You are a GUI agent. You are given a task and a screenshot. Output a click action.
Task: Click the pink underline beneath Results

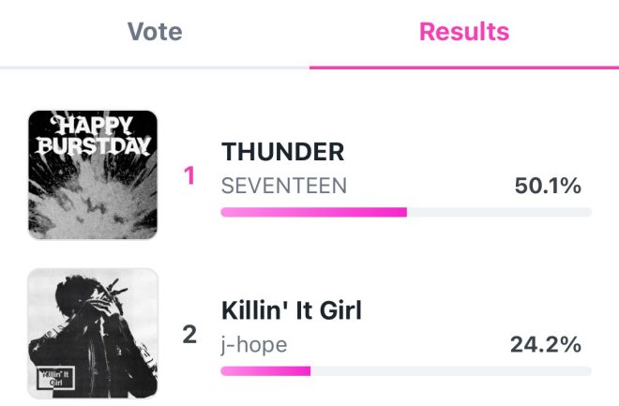click(x=464, y=68)
